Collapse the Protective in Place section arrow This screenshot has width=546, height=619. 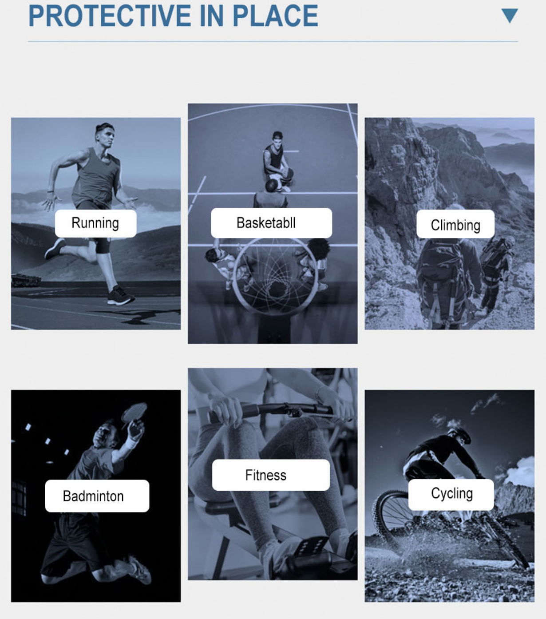510,16
